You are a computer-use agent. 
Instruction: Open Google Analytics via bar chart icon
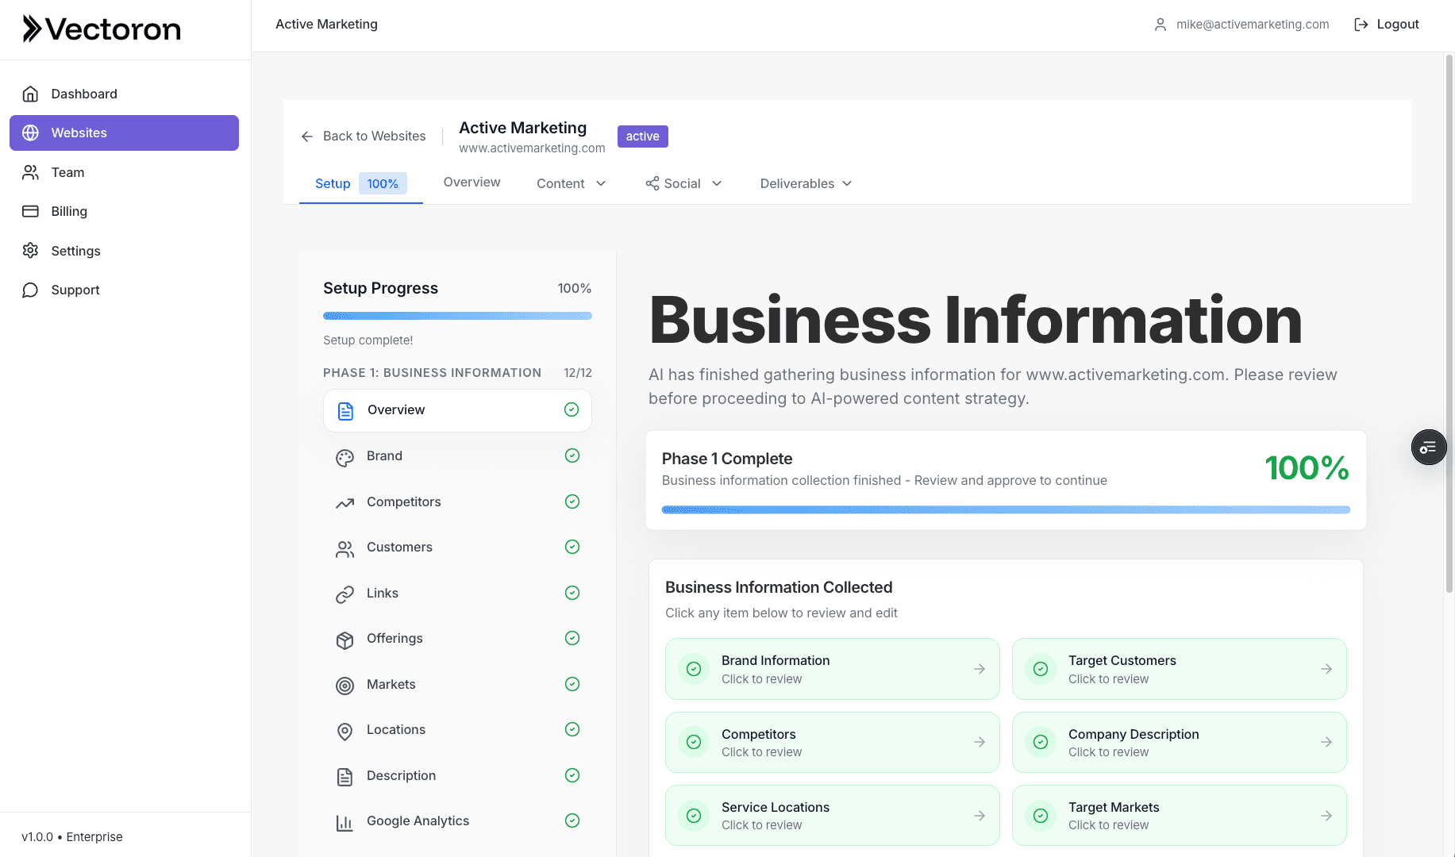point(345,820)
